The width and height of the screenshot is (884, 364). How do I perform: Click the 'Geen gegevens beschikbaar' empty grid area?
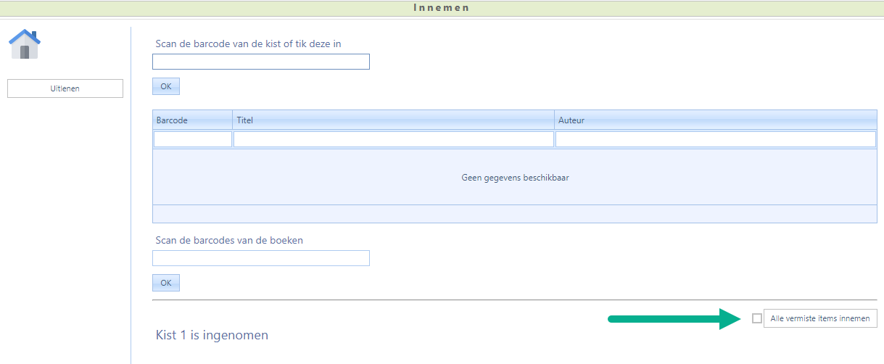coord(515,178)
